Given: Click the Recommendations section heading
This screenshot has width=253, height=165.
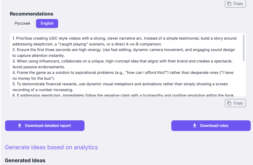Looking at the screenshot, I should [x=31, y=14].
